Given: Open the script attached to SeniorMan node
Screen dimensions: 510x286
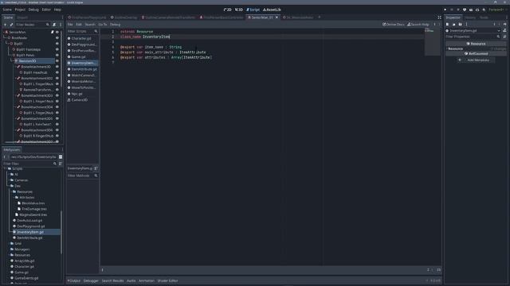Looking at the screenshot, I should 52,32.
